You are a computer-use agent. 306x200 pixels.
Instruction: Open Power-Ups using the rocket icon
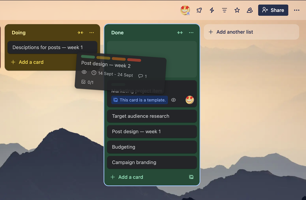pos(199,10)
